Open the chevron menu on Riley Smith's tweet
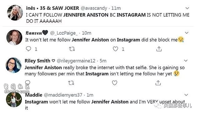198x114 pixels. click(x=186, y=61)
